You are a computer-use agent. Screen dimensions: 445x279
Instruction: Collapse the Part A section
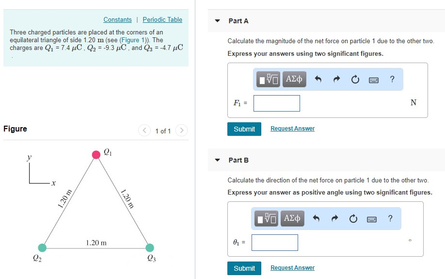217,21
